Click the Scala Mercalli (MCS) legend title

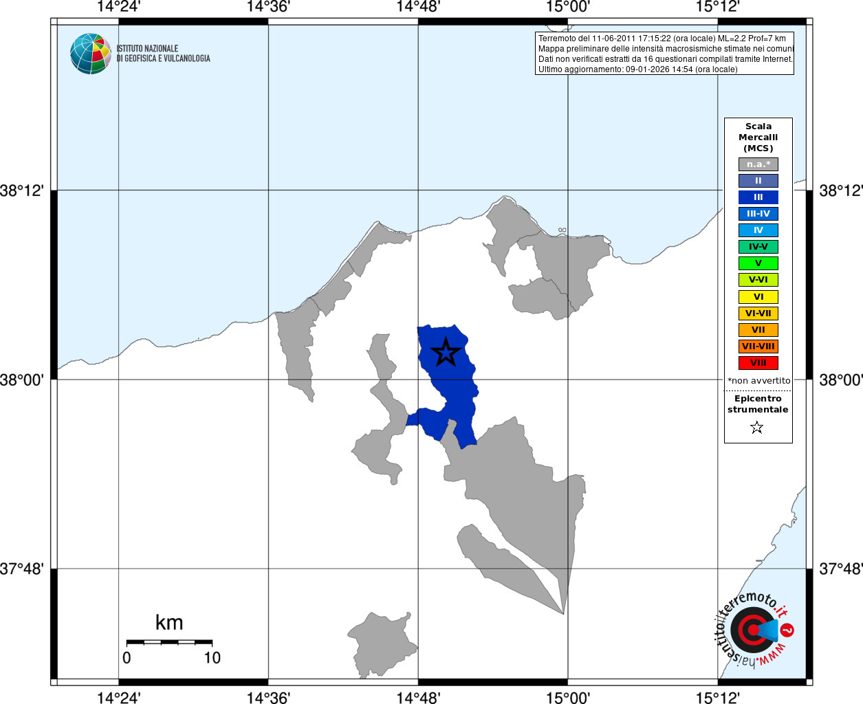pos(758,137)
